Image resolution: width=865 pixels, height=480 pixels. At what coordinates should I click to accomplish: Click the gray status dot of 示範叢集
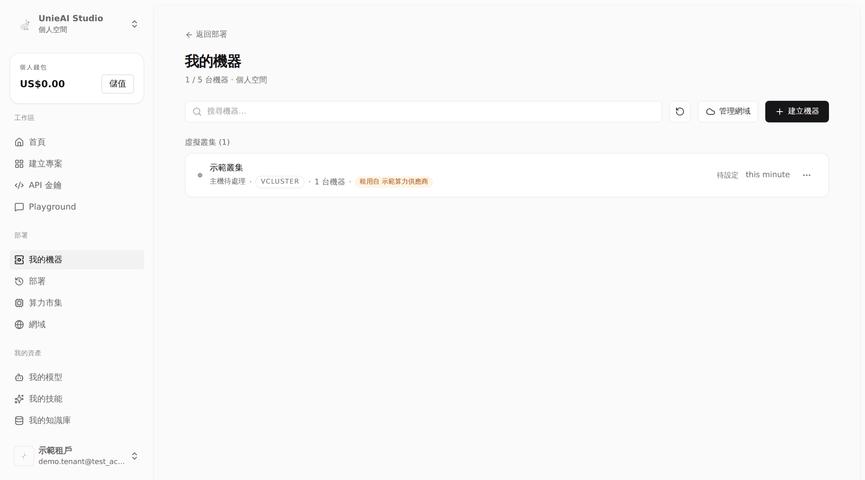tap(200, 175)
